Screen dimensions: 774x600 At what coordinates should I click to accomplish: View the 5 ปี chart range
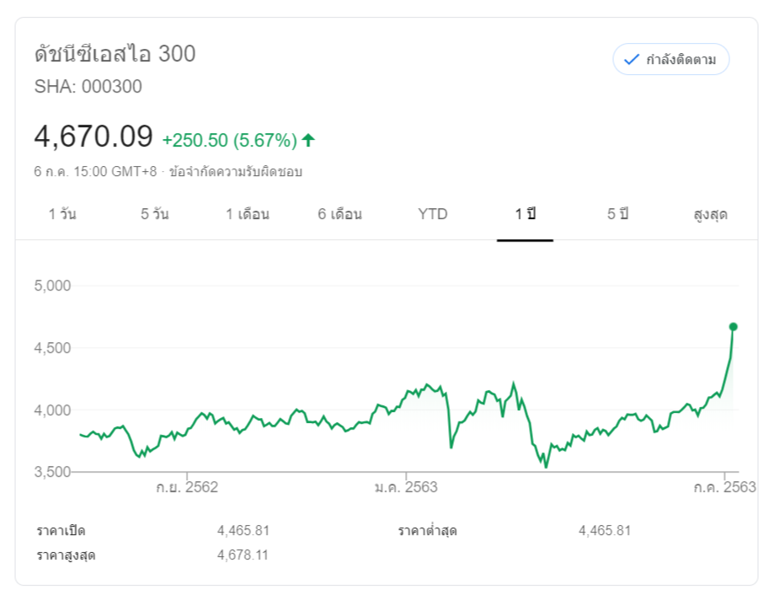(618, 214)
